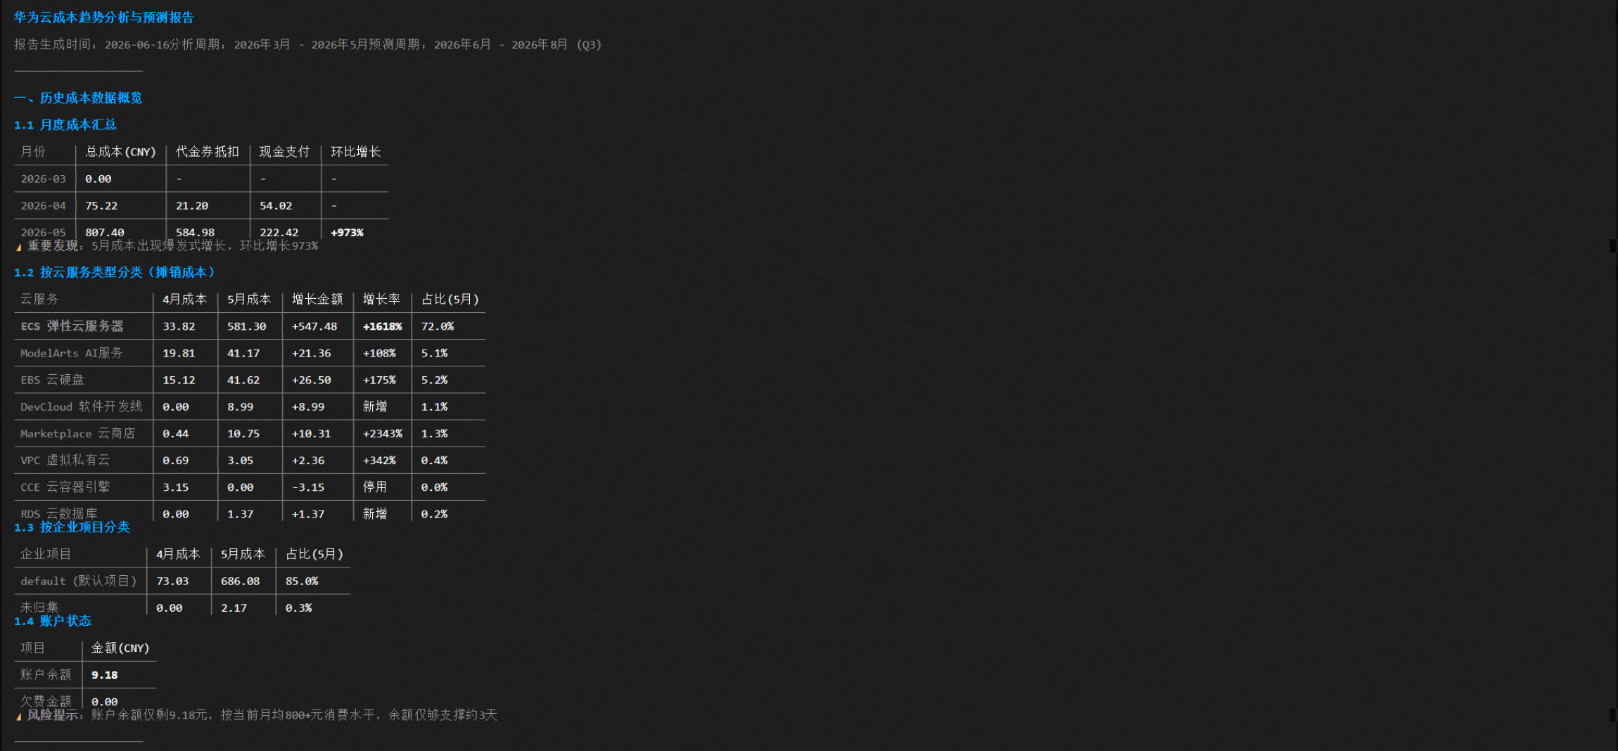Click the RDS 云数据库 row label

click(x=59, y=513)
